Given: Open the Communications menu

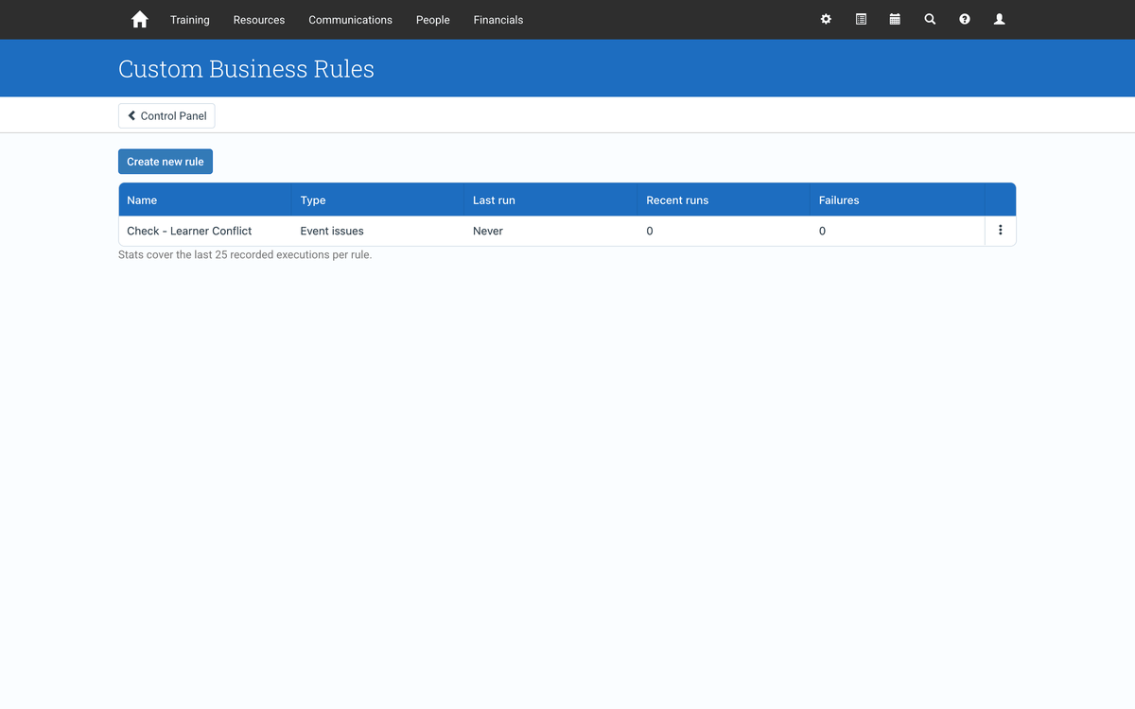Looking at the screenshot, I should coord(350,20).
